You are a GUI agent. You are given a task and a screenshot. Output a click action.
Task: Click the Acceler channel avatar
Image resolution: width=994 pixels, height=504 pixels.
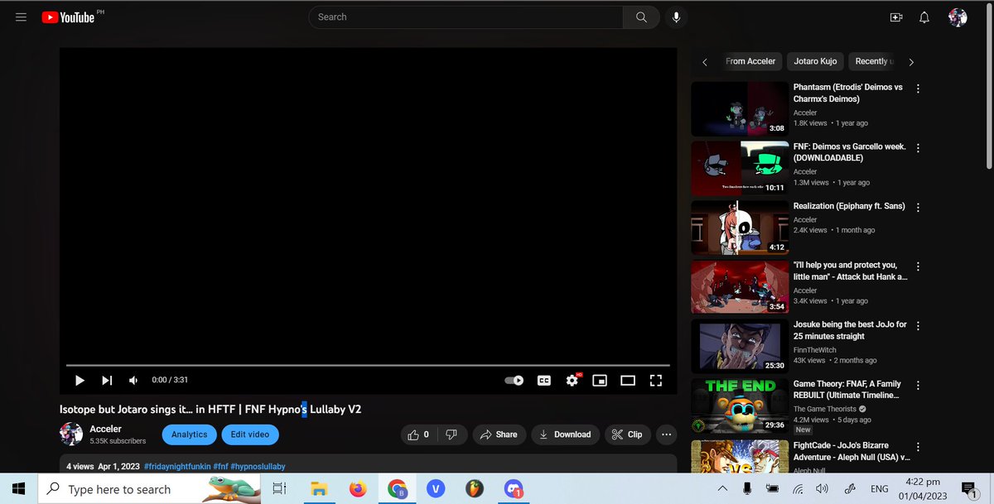tap(71, 434)
